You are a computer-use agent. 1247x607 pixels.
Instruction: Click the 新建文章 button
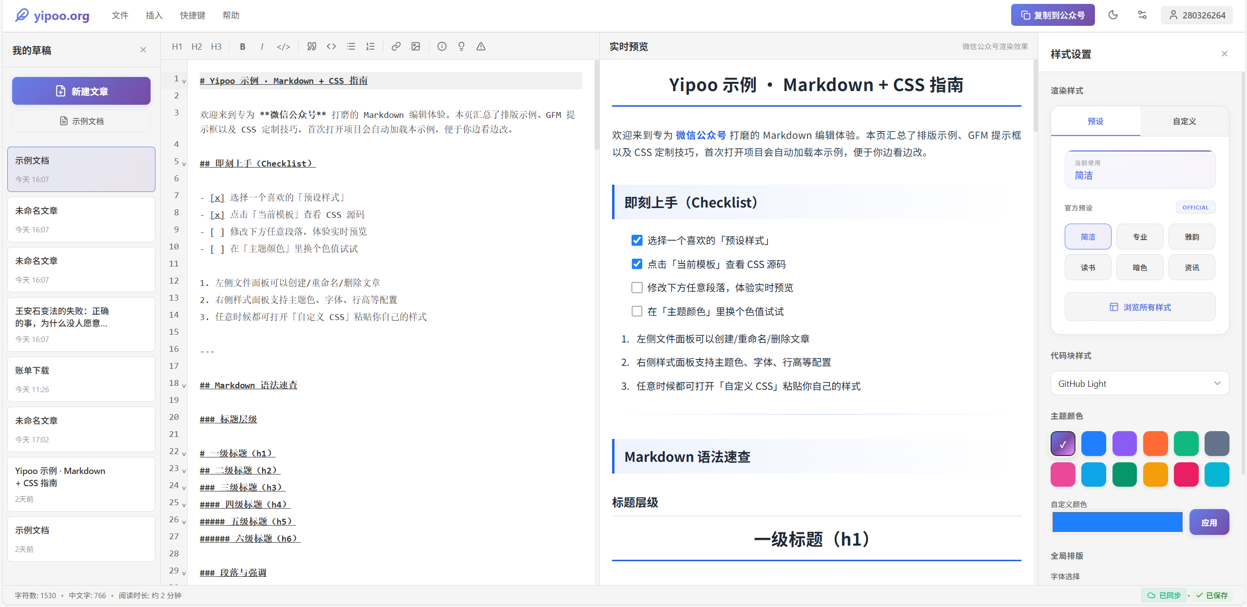click(81, 91)
